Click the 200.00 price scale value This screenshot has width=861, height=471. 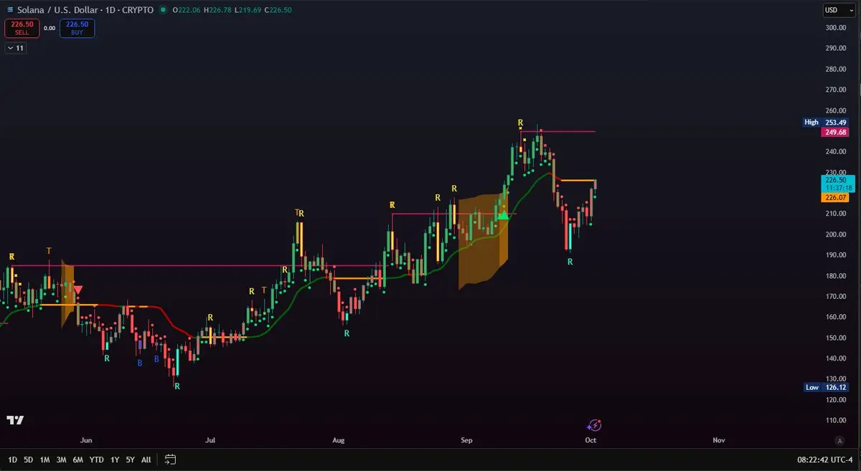[836, 234]
